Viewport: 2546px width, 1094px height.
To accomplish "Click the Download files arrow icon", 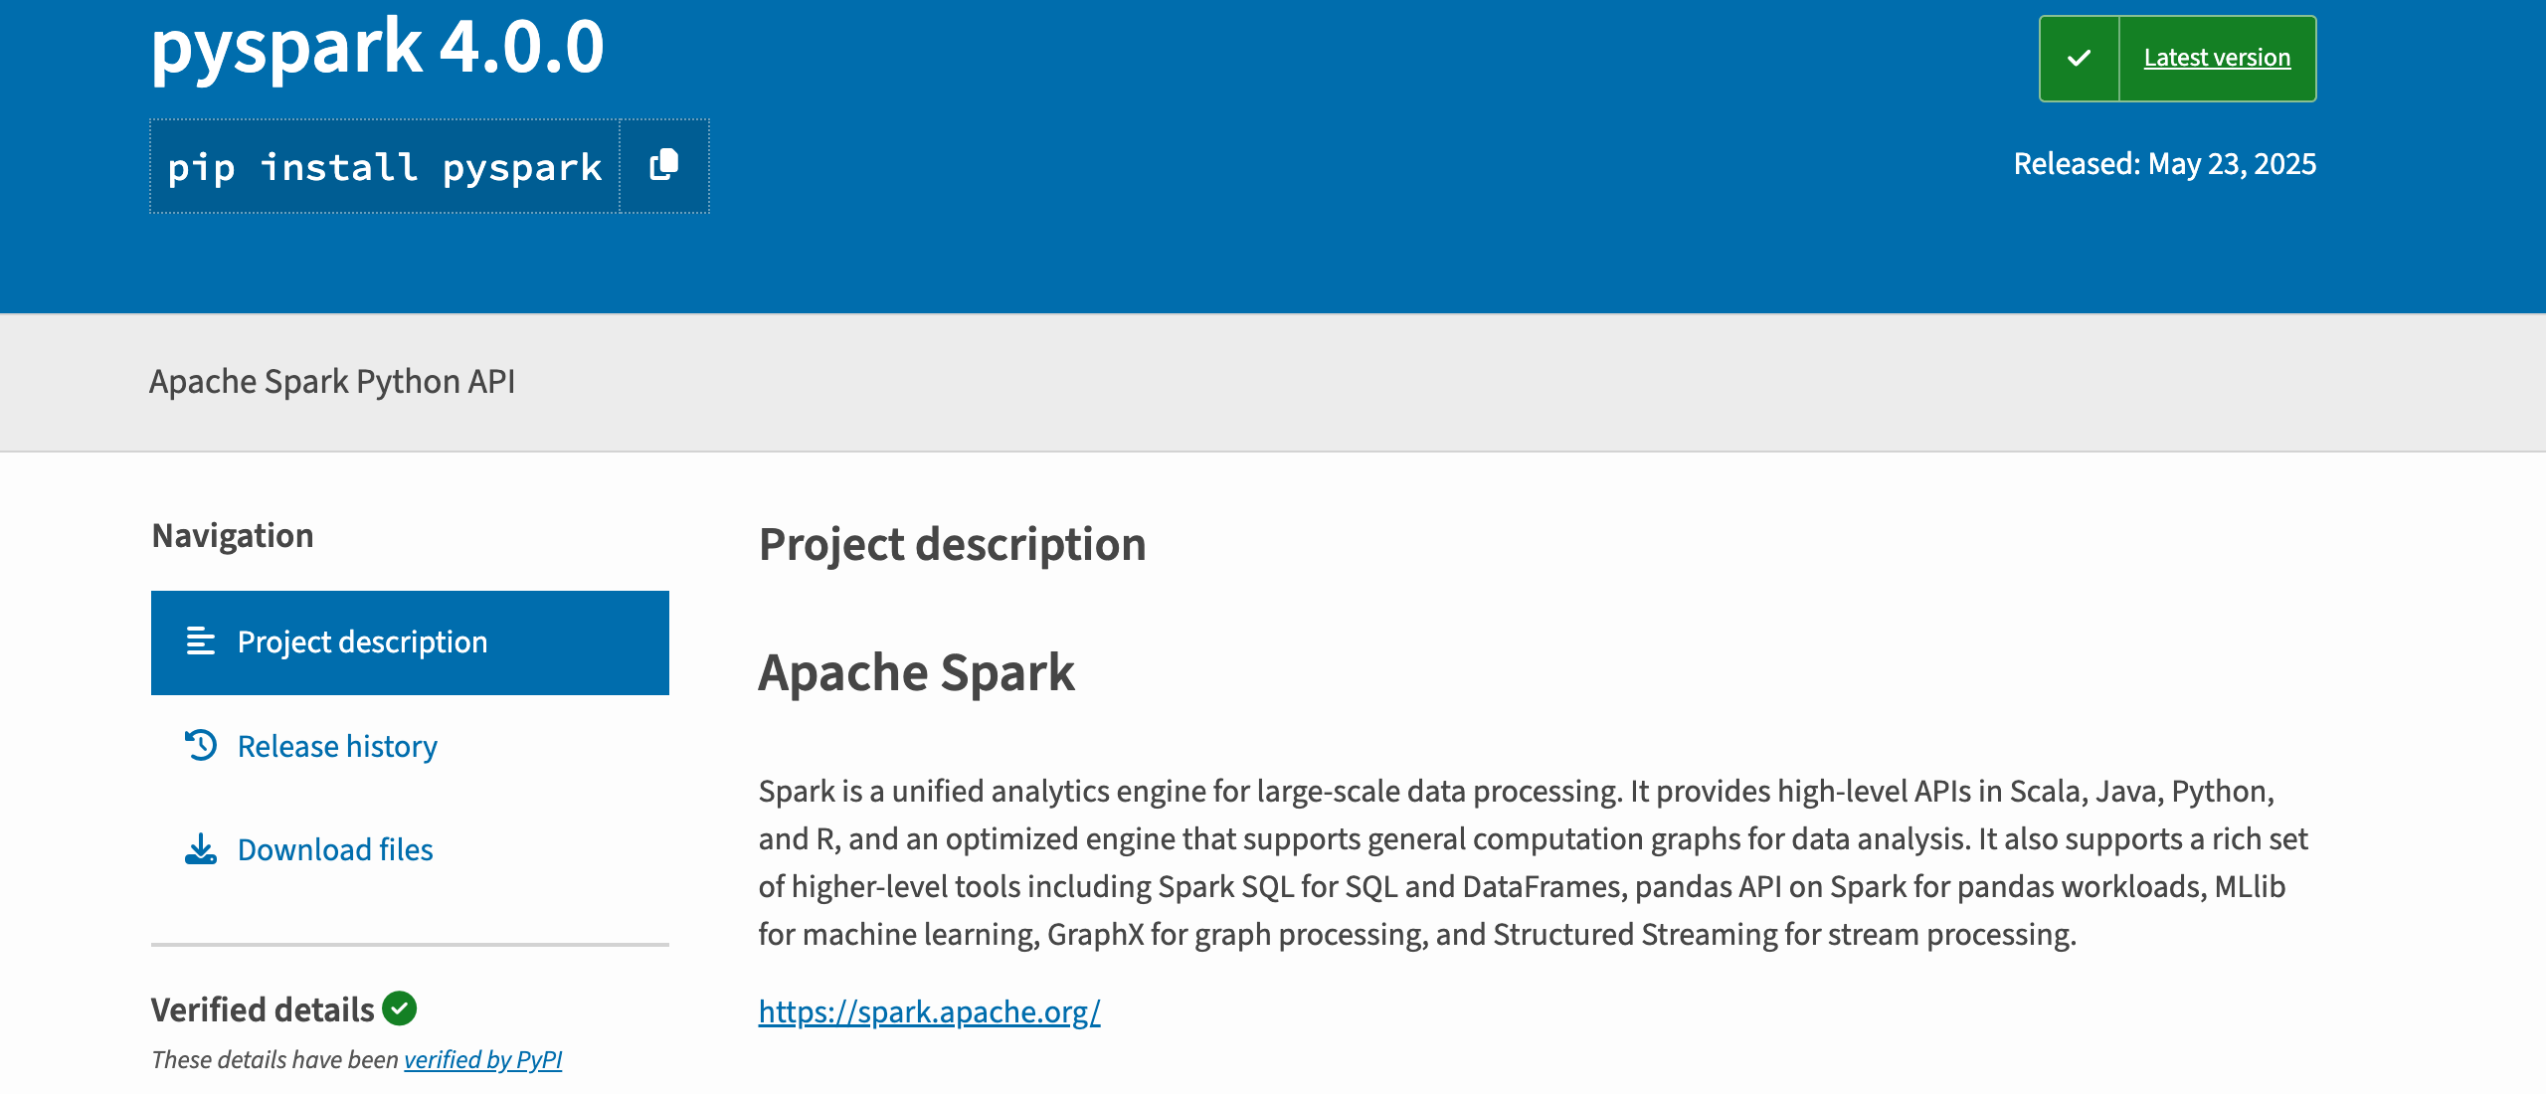I will pos(201,848).
